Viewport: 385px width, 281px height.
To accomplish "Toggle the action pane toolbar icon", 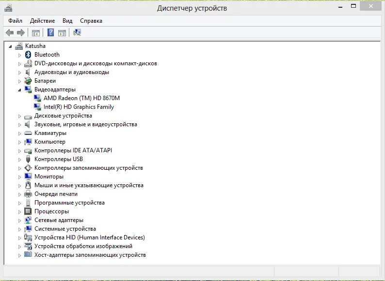I will (x=62, y=32).
